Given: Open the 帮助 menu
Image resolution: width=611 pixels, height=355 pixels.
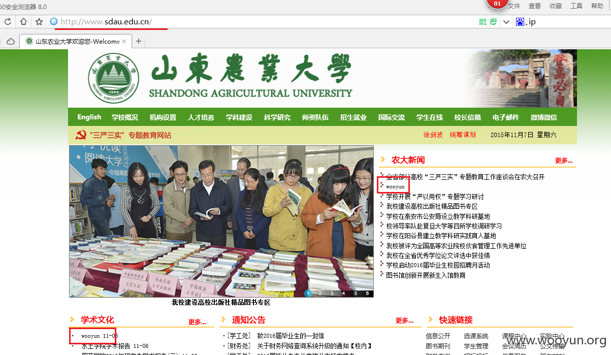Looking at the screenshot, I should click(597, 6).
